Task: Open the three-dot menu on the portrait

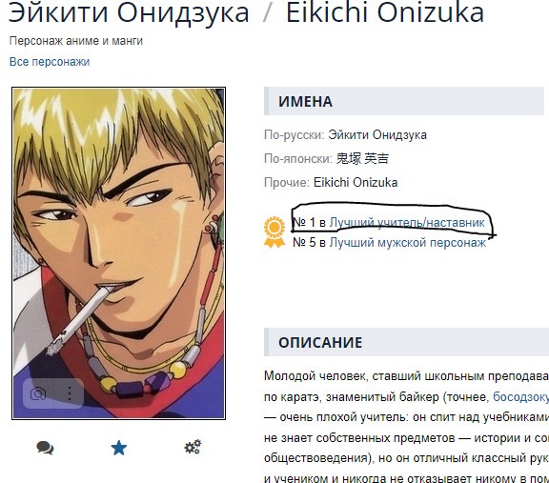Action: point(70,393)
